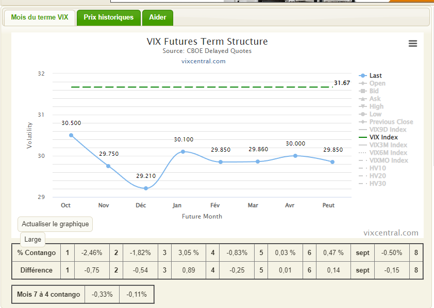This screenshot has width=434, height=308.
Task: Switch to Mois du terme VIX tab
Action: click(x=40, y=17)
